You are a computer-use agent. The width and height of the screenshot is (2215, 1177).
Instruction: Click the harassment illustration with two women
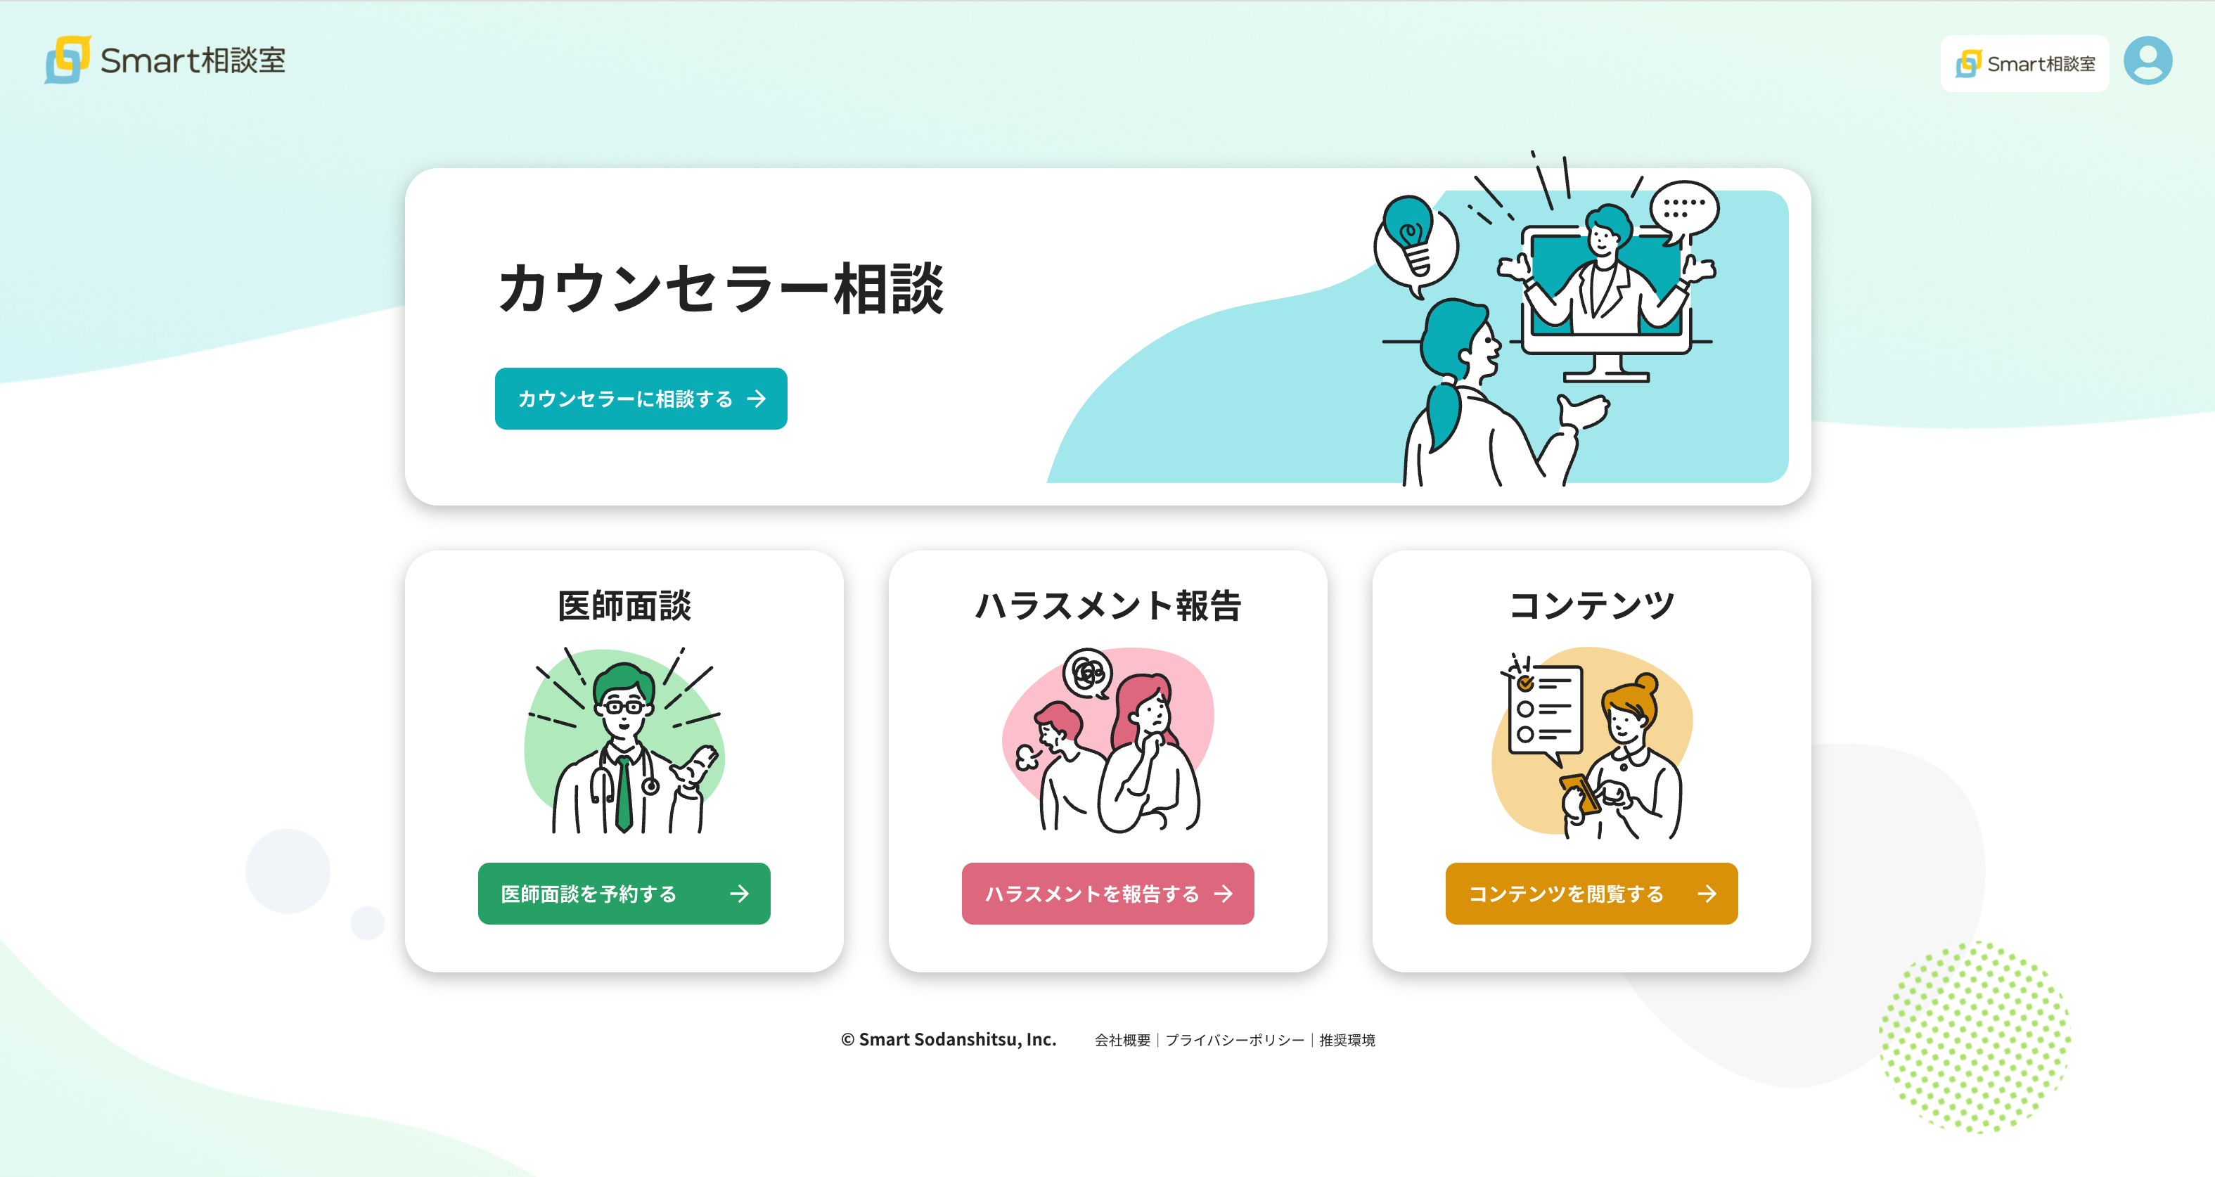[x=1107, y=740]
